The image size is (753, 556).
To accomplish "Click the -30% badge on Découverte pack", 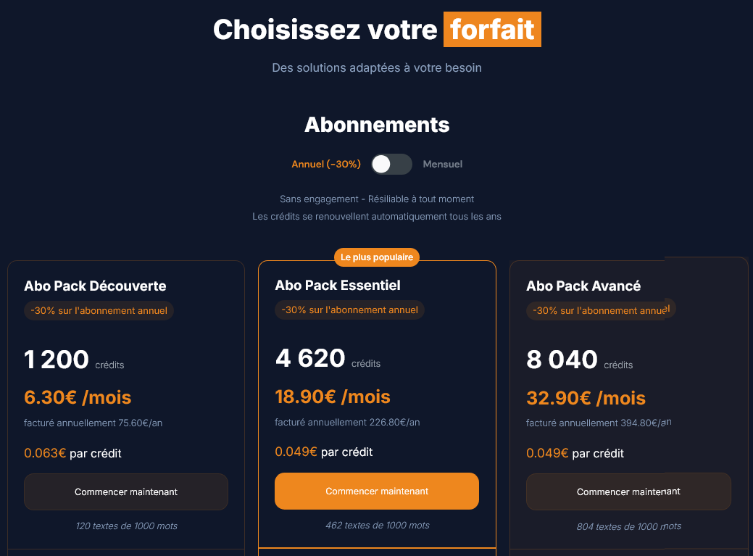I will [99, 310].
